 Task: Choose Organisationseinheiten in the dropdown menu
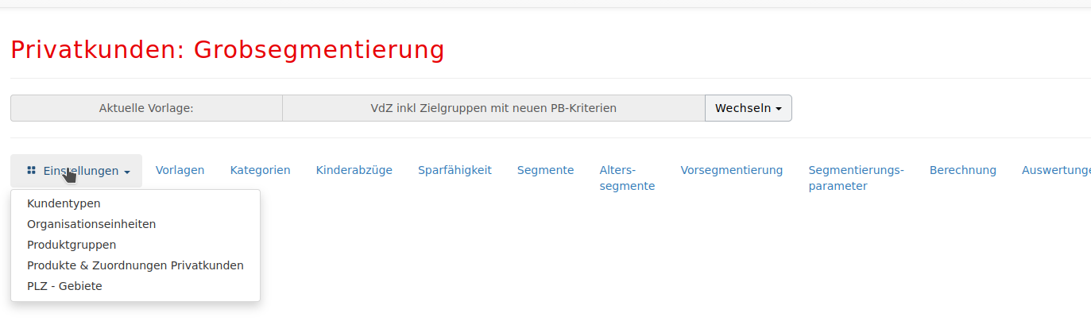tap(91, 224)
